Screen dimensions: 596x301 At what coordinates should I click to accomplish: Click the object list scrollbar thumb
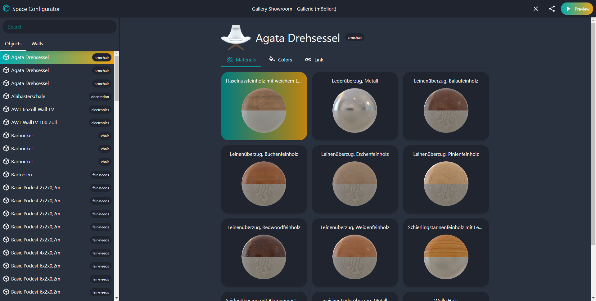[x=117, y=78]
